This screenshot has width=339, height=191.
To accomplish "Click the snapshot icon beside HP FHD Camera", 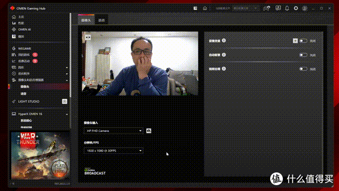I will (149, 131).
